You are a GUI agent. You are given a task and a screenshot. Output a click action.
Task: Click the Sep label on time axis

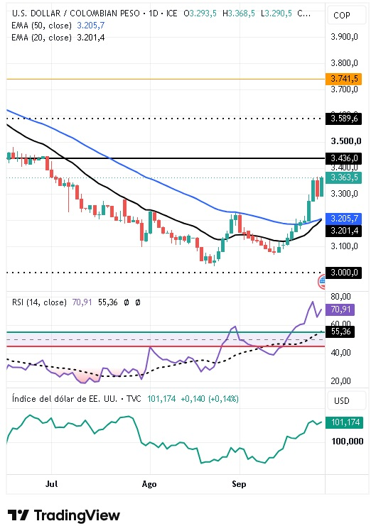[240, 484]
